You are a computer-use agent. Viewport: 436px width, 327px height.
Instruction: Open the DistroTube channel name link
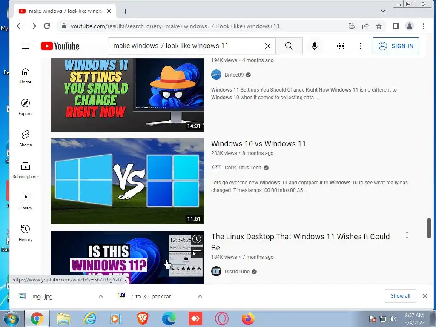[x=237, y=271]
